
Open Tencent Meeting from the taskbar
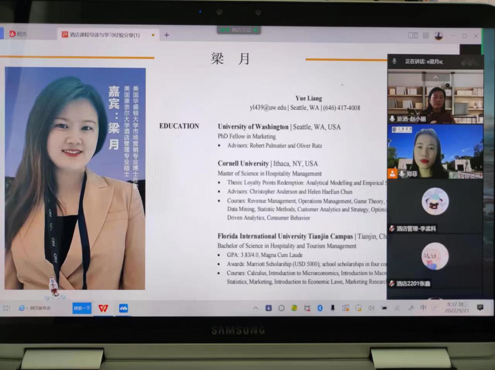point(123,308)
